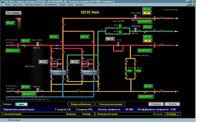Viewport: 207px width, 122px height.
Task: Click the yellow temperature box beside the red outlet
Action: 148,41
